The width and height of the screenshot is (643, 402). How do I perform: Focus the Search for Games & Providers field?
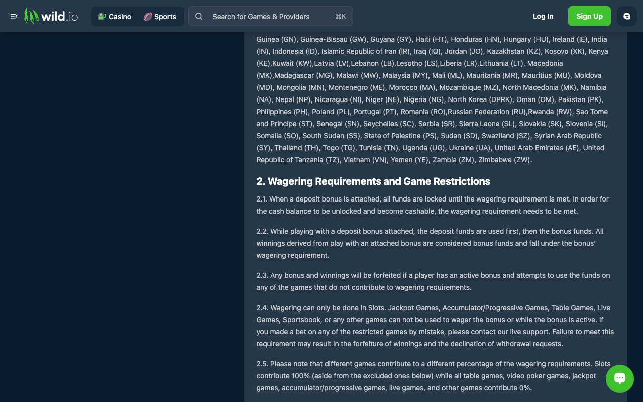tap(271, 16)
